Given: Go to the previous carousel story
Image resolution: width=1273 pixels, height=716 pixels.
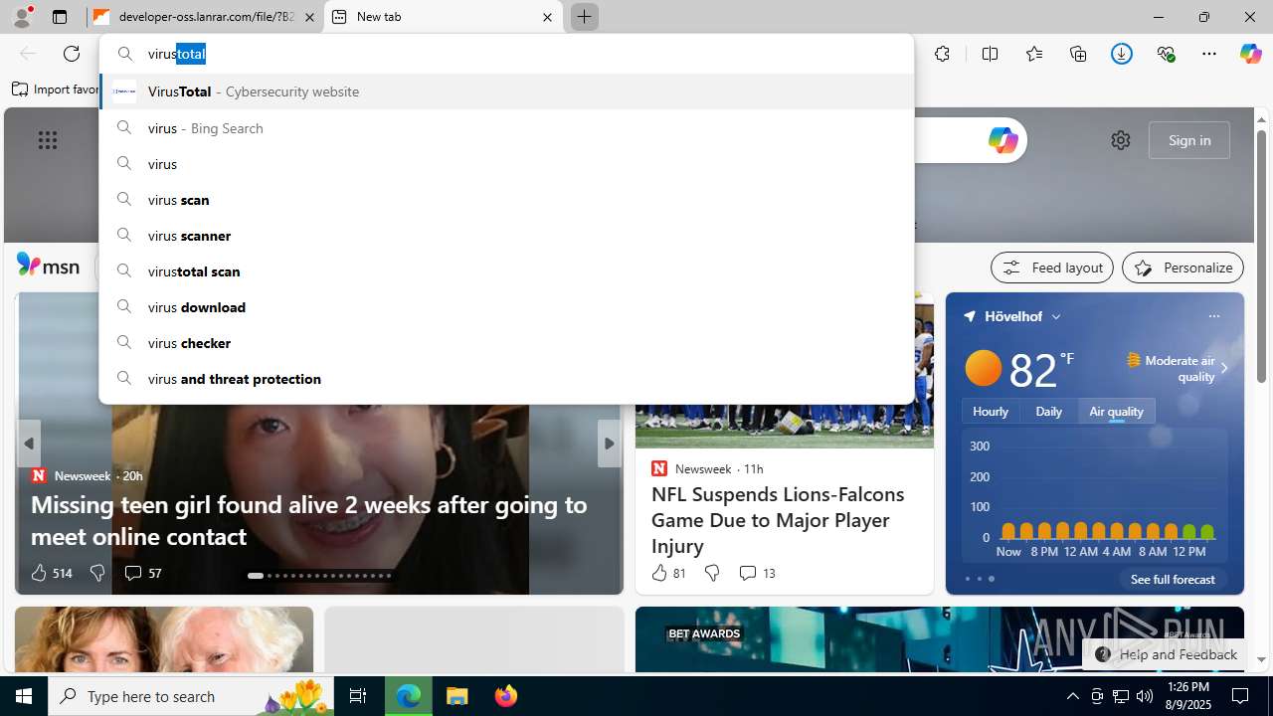Looking at the screenshot, I should (29, 444).
